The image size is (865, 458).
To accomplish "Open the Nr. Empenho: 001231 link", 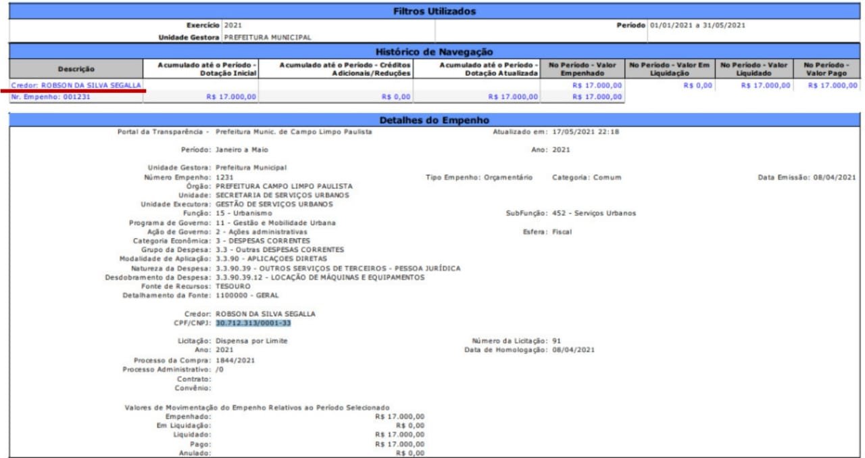I will point(51,97).
